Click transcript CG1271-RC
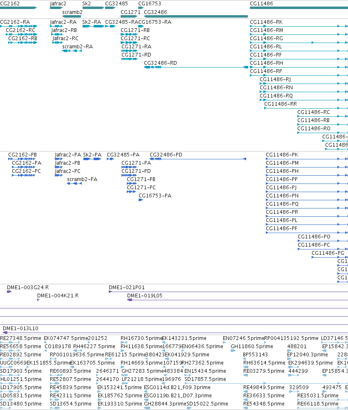Image resolution: width=348 pixels, height=410 pixels. [x=135, y=39]
